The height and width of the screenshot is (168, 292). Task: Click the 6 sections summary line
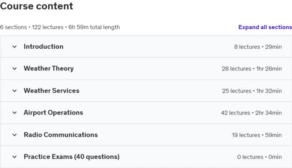60,27
